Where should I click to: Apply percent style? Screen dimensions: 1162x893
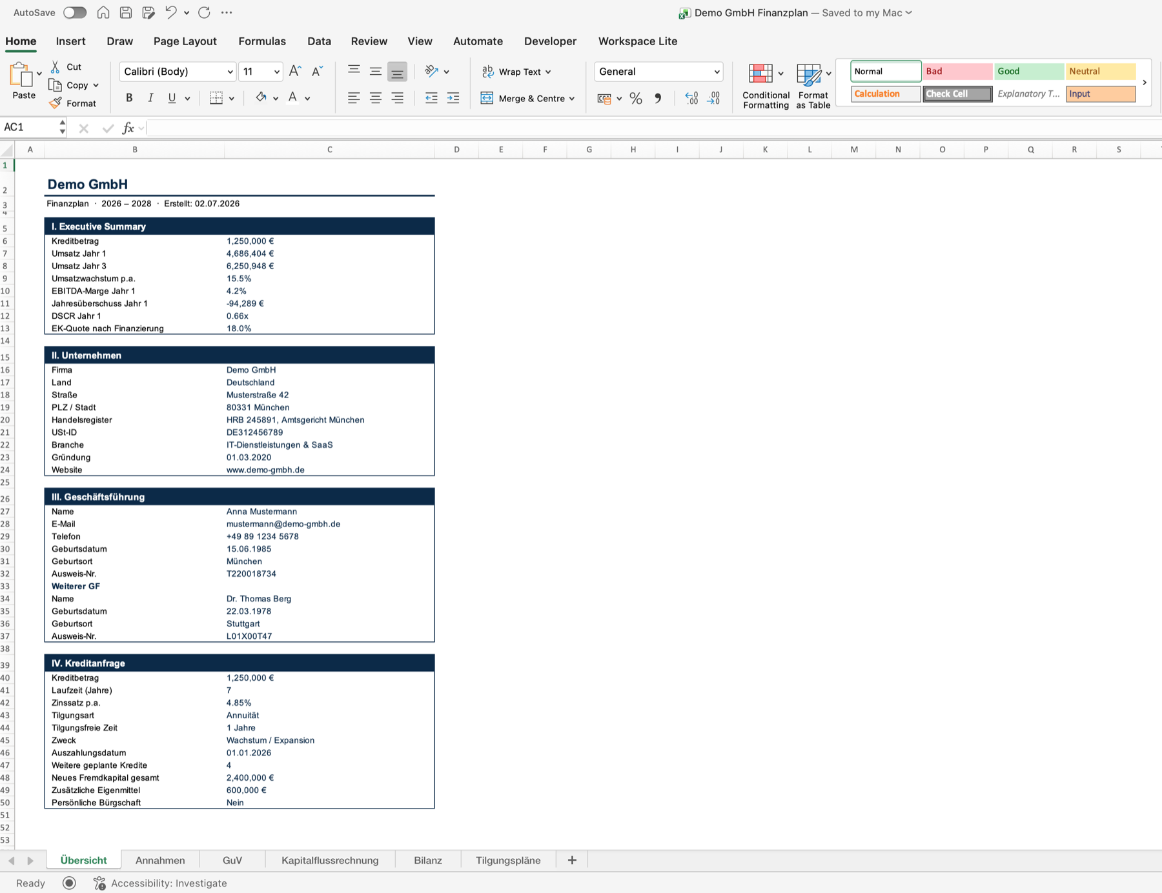[636, 98]
